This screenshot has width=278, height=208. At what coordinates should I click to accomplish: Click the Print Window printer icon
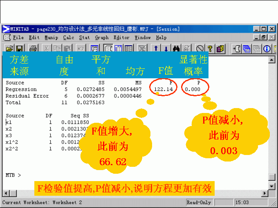33,48
